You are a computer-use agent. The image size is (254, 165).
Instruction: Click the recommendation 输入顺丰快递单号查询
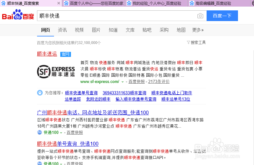(136, 99)
